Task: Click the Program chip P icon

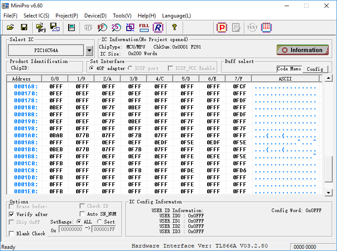Action: point(222,27)
